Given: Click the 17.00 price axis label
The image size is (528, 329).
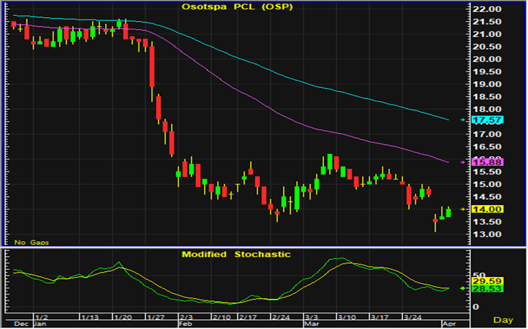Looking at the screenshot, I should pyautogui.click(x=487, y=134).
